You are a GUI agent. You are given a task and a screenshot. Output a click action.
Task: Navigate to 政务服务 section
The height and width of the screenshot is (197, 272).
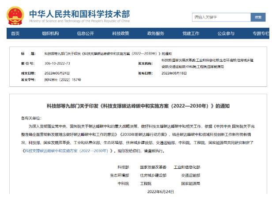(x=155, y=33)
